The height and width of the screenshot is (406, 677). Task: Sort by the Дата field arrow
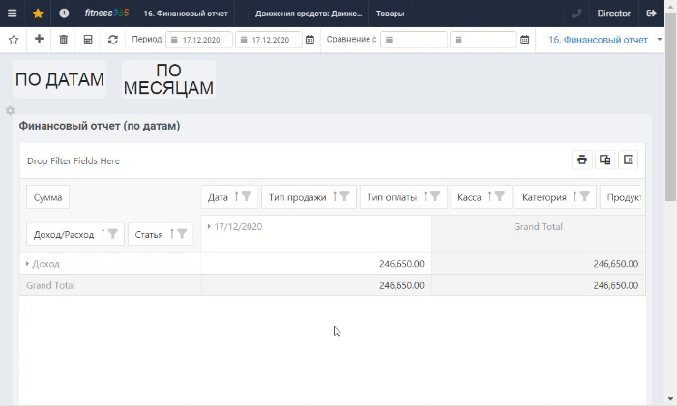click(236, 197)
